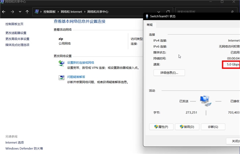Open the 详细信息(E)... button

pyautogui.click(x=169, y=73)
